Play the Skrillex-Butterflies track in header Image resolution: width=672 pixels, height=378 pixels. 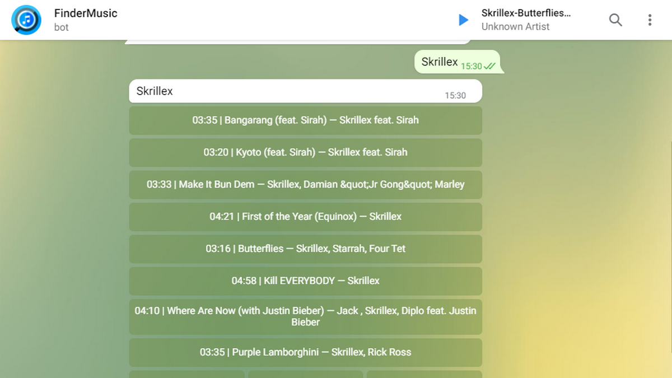(463, 20)
